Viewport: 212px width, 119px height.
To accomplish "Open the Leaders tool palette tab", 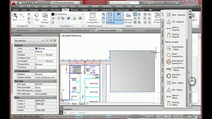I will click(x=162, y=61).
